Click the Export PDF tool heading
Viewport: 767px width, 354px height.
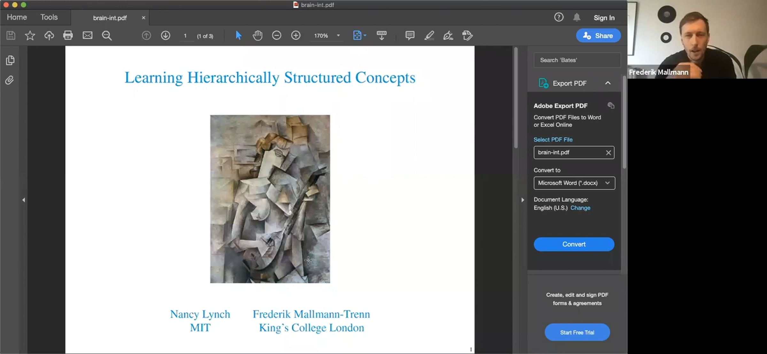(569, 83)
